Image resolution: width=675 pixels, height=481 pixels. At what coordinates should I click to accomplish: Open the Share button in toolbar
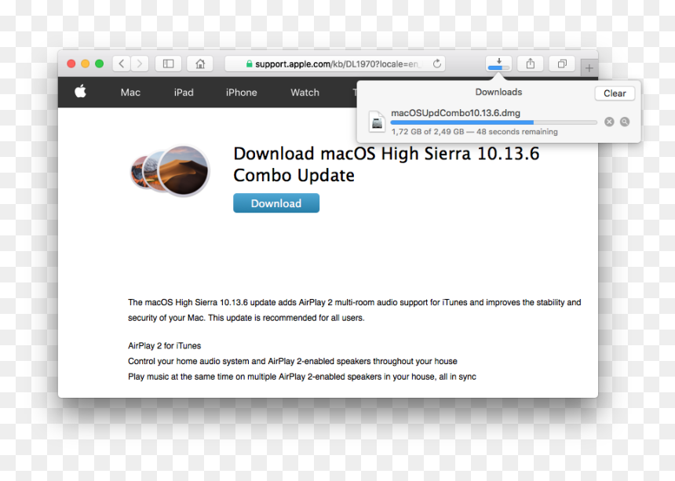click(531, 64)
